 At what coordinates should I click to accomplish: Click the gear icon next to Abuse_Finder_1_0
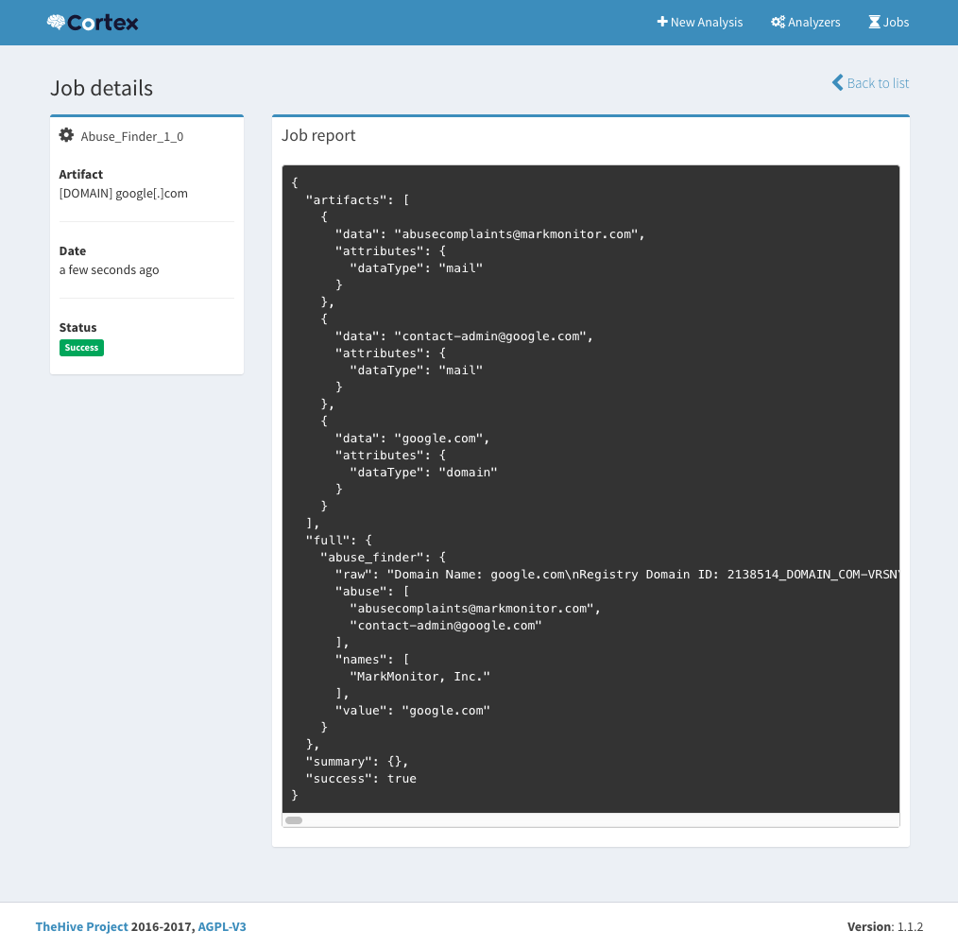[66, 135]
